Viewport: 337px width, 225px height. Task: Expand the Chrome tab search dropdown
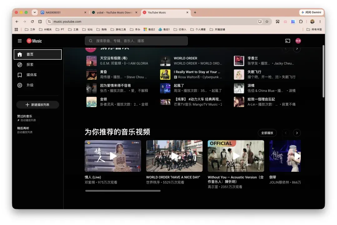click(x=35, y=12)
